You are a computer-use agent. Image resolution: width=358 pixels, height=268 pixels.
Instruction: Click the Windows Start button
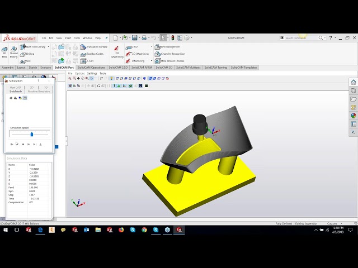pos(5,230)
